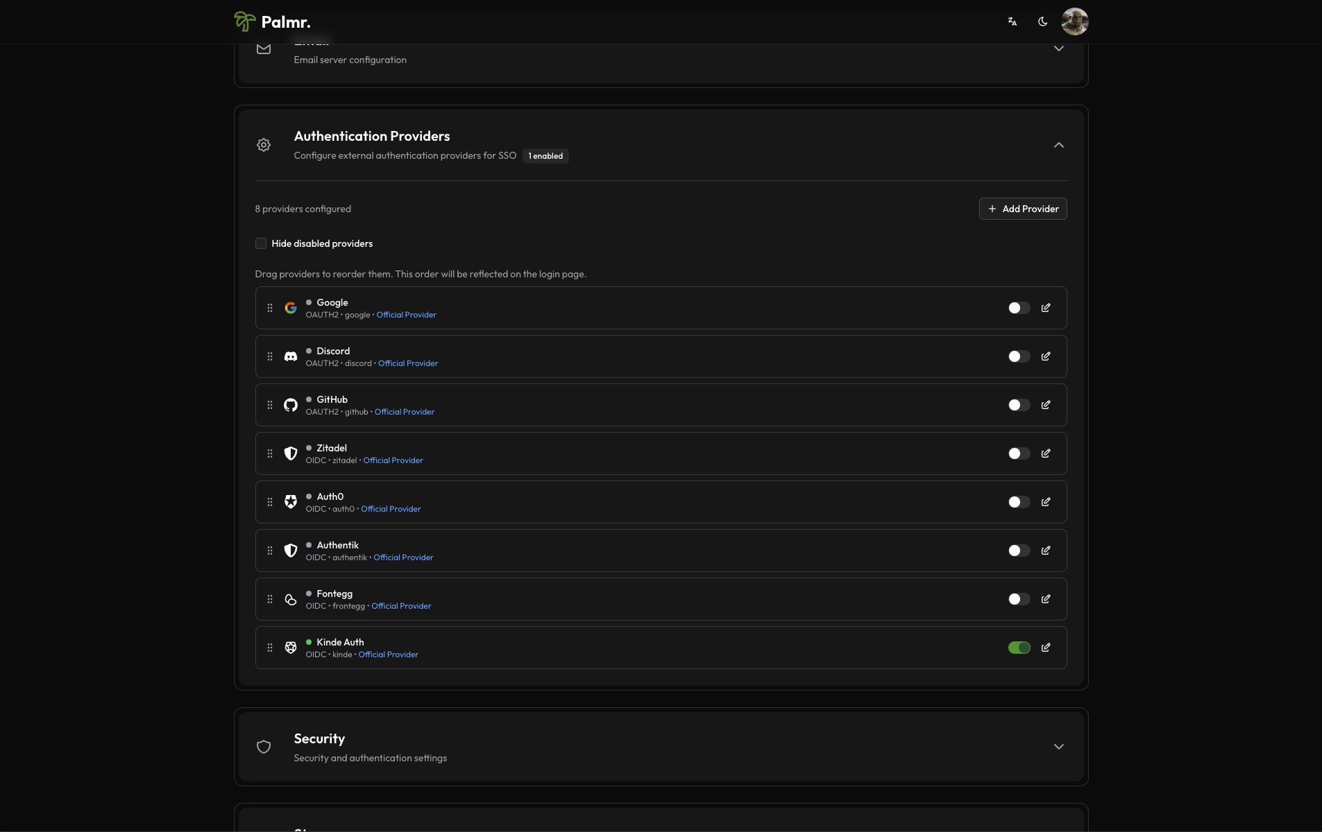Check Hide disabled providers checkbox
This screenshot has height=832, width=1322.
(x=261, y=243)
